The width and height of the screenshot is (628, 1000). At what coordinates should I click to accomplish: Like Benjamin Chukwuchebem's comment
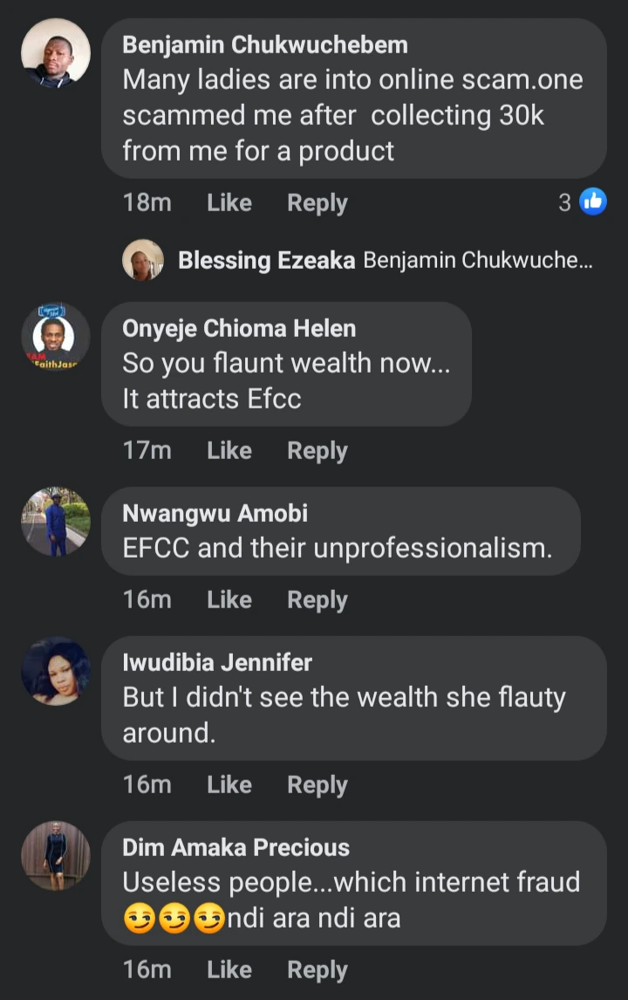tap(229, 203)
